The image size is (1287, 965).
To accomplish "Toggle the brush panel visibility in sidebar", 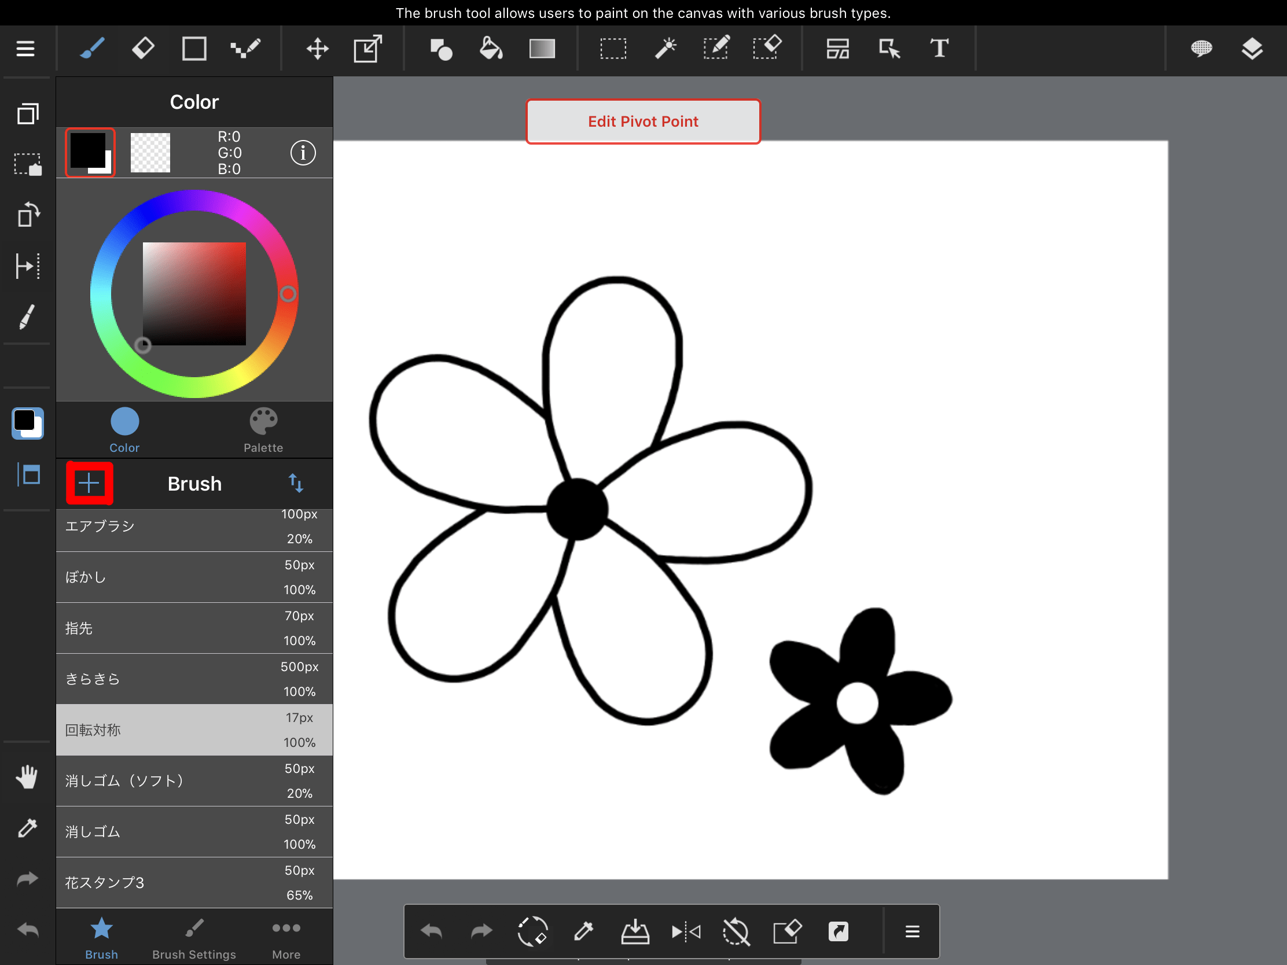I will click(x=28, y=474).
